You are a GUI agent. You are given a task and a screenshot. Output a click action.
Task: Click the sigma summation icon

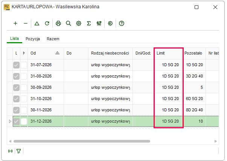tap(89, 23)
